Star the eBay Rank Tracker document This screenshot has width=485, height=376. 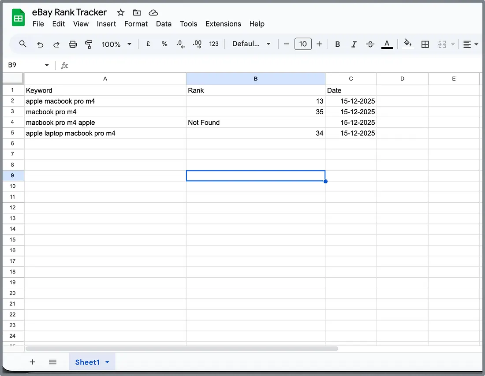coord(120,12)
